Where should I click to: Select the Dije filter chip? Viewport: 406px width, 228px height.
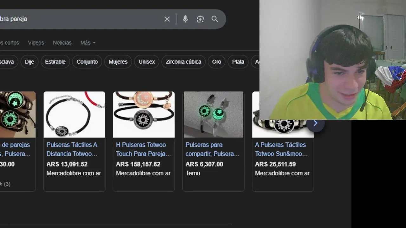pyautogui.click(x=29, y=62)
